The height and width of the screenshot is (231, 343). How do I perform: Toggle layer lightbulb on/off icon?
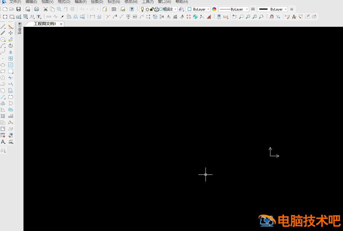(142, 9)
